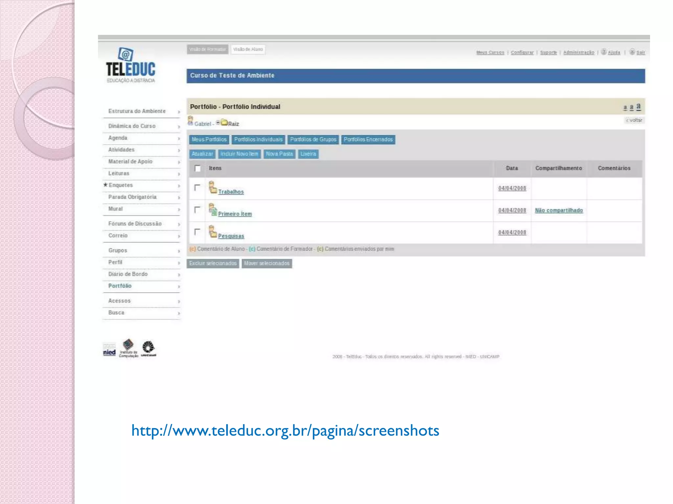This screenshot has height=504, width=673.
Task: Click the Gabriel user avatar icon
Action: coord(190,121)
